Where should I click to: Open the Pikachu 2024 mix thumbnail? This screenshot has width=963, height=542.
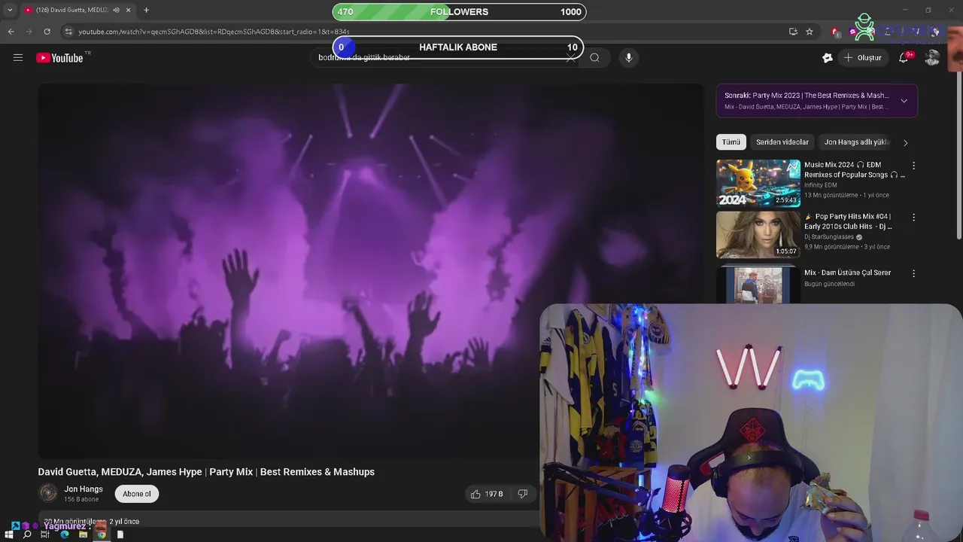click(758, 182)
